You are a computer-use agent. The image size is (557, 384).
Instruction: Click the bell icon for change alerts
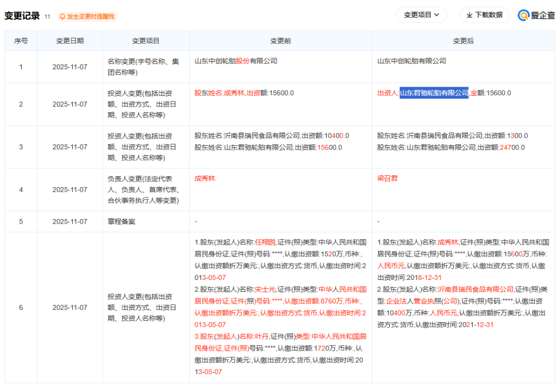click(x=62, y=16)
